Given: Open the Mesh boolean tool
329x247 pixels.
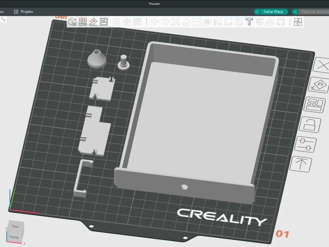Looking at the screenshot, I should (x=207, y=22).
